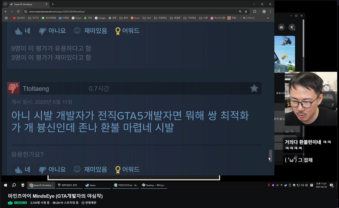Open the 네이버메일 bookmark
The width and height of the screenshot is (339, 208).
point(49,18)
